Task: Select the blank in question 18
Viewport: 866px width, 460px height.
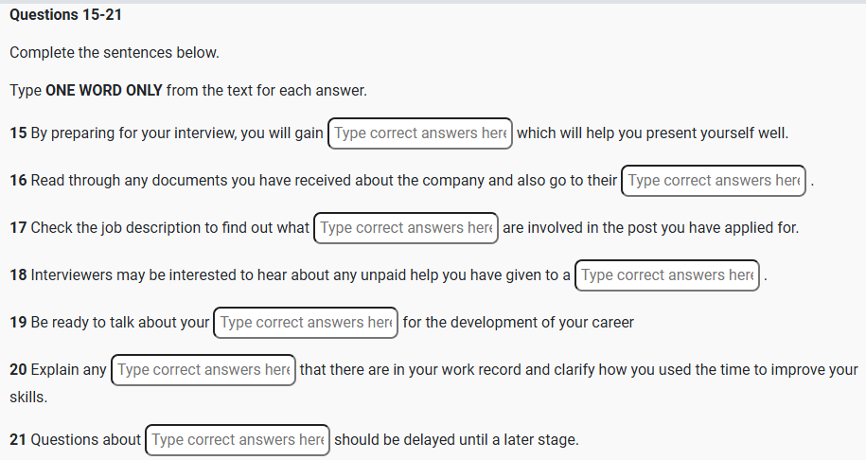Action: [x=667, y=275]
